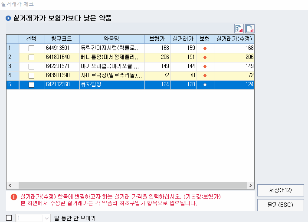Click the 저장(F12) save button
This screenshot has height=222, width=308.
pyautogui.click(x=280, y=190)
